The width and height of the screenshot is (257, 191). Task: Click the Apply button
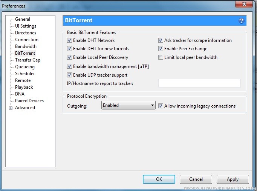click(x=233, y=179)
